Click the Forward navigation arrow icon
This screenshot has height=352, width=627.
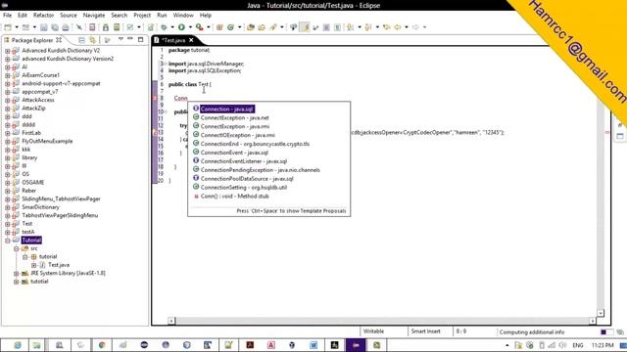tap(415, 27)
